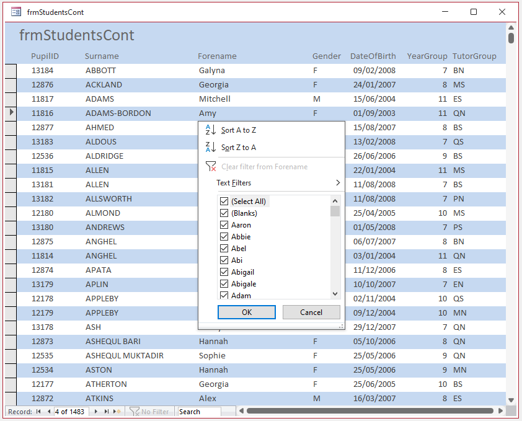Click the Sort A to Z icon
522x421 pixels.
click(x=211, y=130)
